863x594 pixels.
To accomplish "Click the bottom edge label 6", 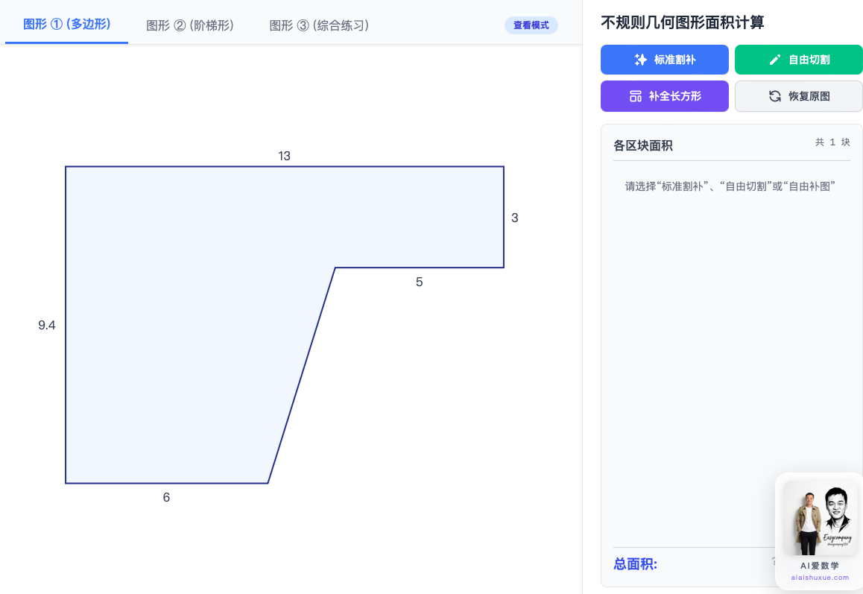I will point(166,497).
